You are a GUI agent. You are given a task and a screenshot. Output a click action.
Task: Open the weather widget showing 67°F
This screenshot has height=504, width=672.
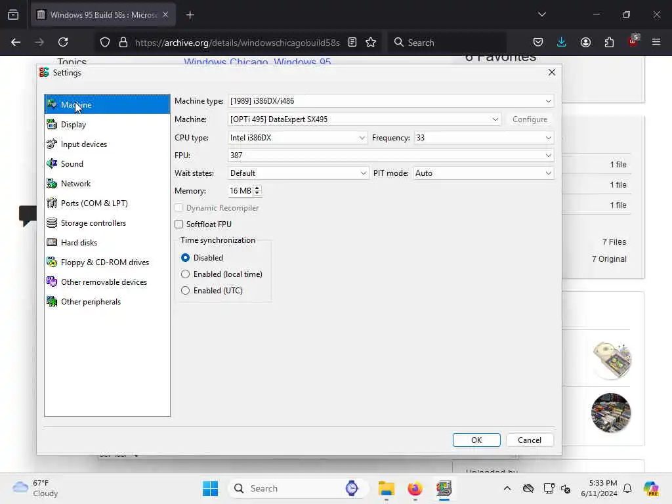pyautogui.click(x=35, y=488)
